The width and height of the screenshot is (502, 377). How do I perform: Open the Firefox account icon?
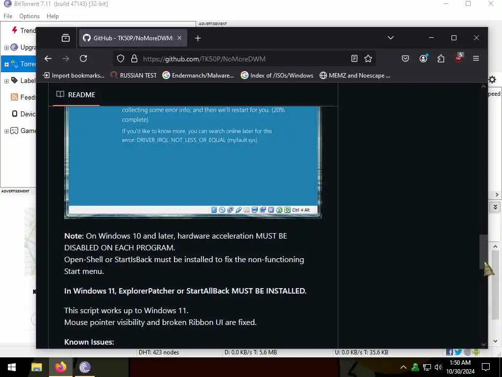click(423, 59)
